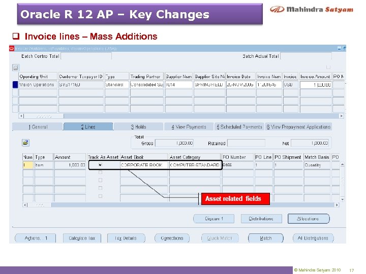This screenshot has width=366, height=274.
Task: Click the Item line type field
Action: (44, 165)
